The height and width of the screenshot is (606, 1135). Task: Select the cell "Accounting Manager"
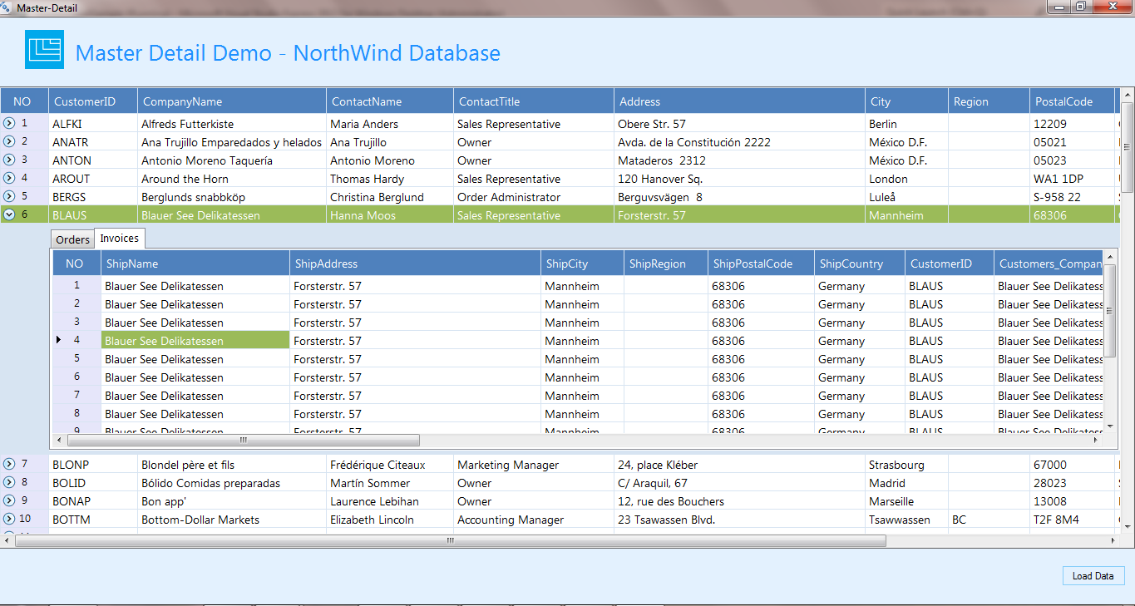click(x=534, y=520)
